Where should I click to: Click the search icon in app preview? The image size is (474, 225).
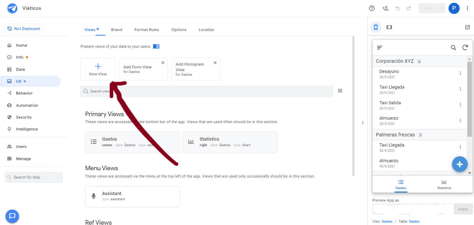pyautogui.click(x=453, y=48)
